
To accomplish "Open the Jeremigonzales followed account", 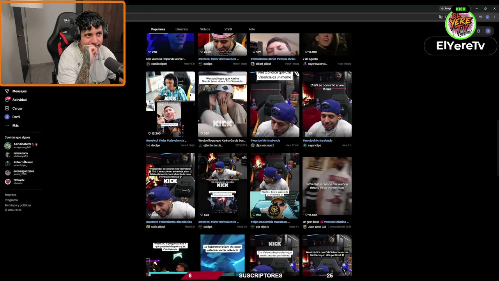I will tap(19, 173).
